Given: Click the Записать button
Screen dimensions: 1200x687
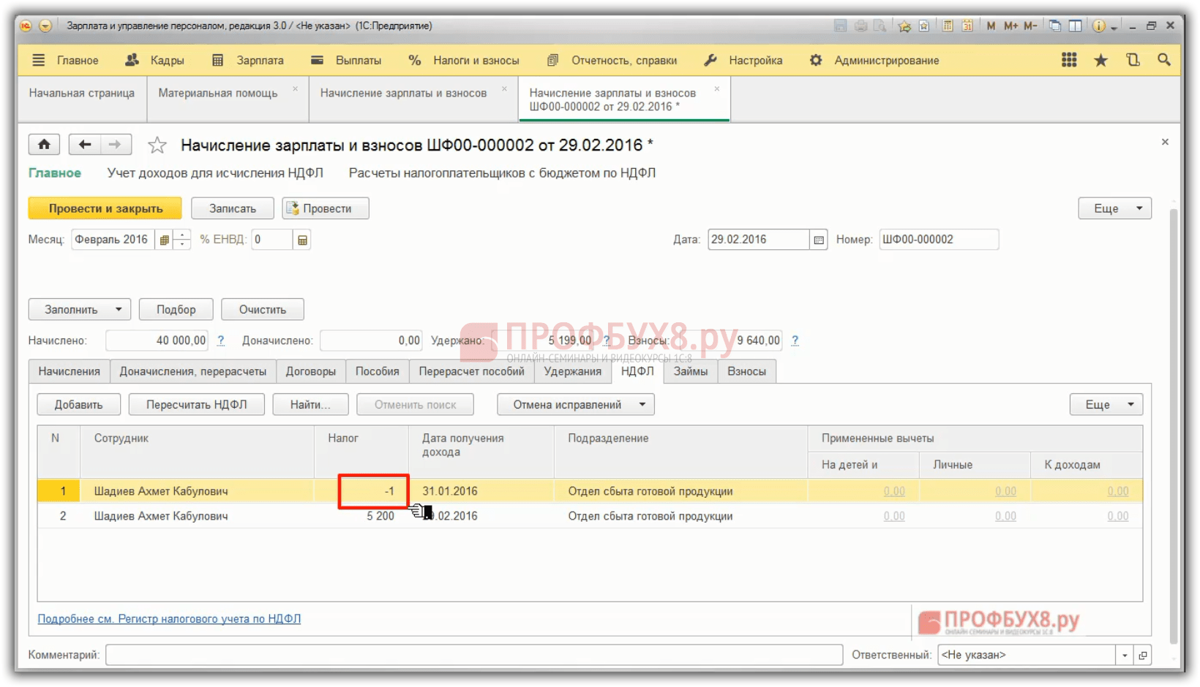Looking at the screenshot, I should pos(233,208).
